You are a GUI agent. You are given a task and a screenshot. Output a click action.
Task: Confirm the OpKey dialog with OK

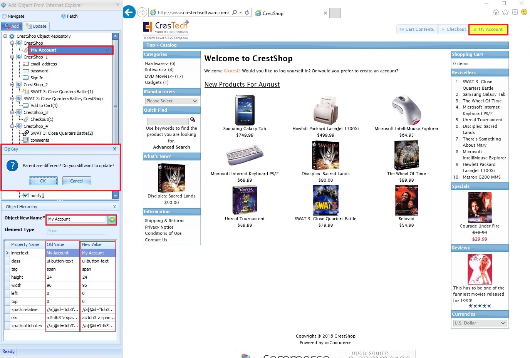click(43, 181)
